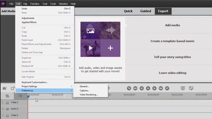Switch to the Quick tab

128,11
